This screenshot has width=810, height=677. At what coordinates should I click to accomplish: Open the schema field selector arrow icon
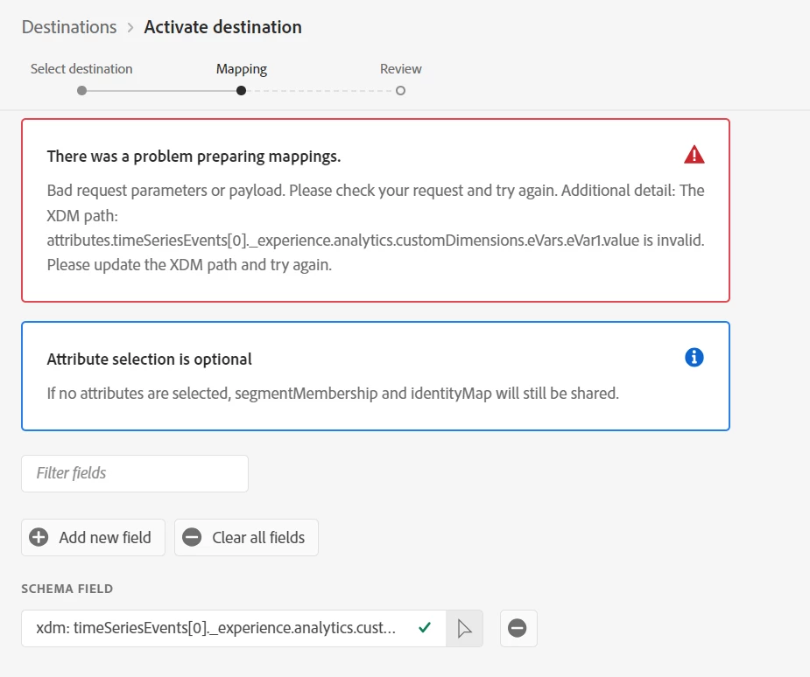[464, 628]
